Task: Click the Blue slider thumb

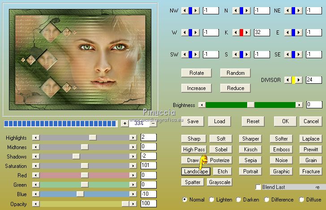Action: tap(80, 194)
